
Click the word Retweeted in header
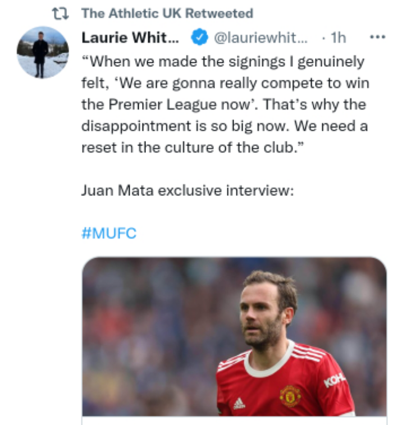pos(220,13)
